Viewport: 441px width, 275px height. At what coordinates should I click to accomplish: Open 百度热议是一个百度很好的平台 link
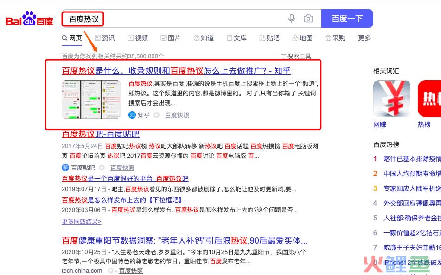tap(125, 179)
